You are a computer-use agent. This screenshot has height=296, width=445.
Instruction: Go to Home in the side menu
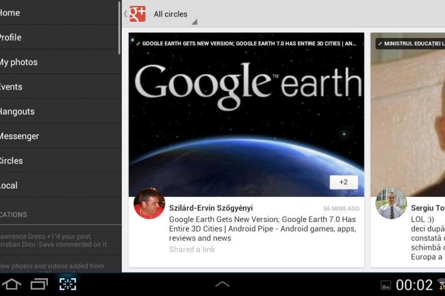[x=60, y=12]
